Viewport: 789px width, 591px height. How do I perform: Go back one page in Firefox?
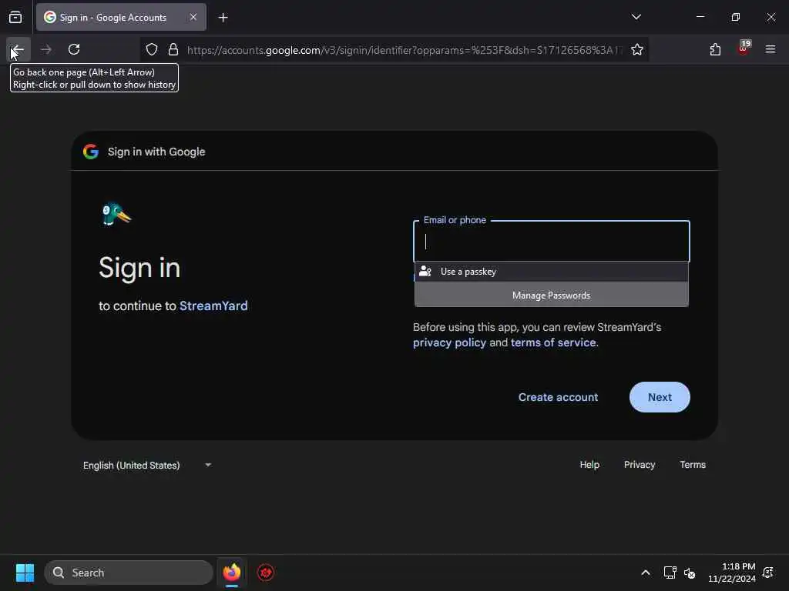point(18,49)
